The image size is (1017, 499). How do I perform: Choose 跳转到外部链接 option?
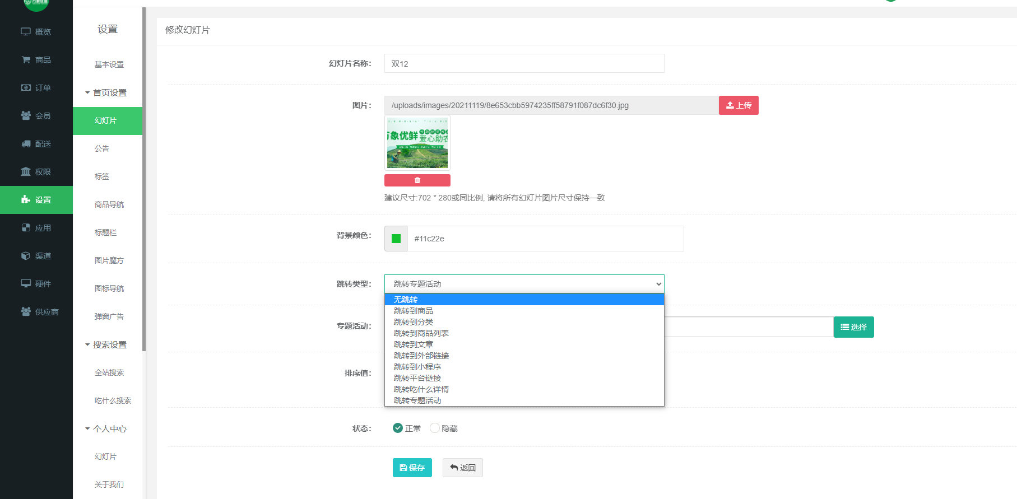524,356
